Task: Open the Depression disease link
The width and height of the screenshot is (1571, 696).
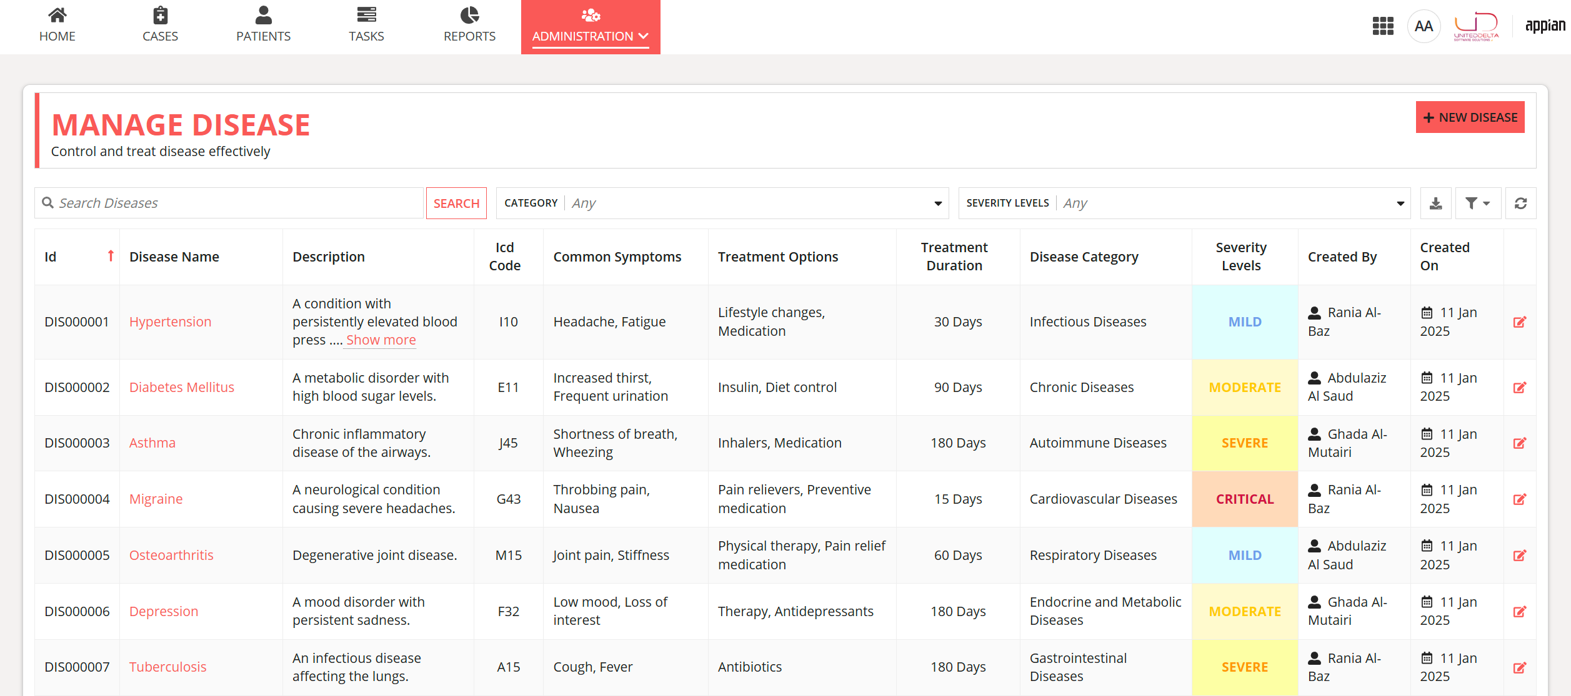Action: (163, 612)
